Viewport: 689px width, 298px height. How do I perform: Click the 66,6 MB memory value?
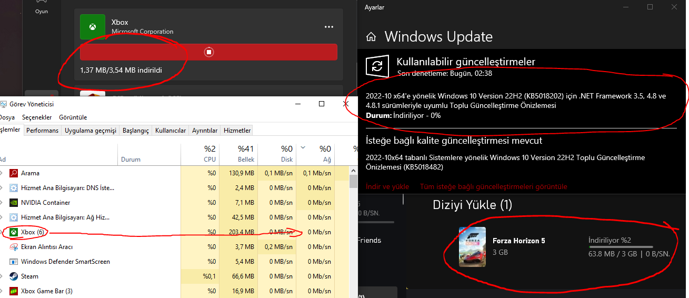[x=244, y=276]
